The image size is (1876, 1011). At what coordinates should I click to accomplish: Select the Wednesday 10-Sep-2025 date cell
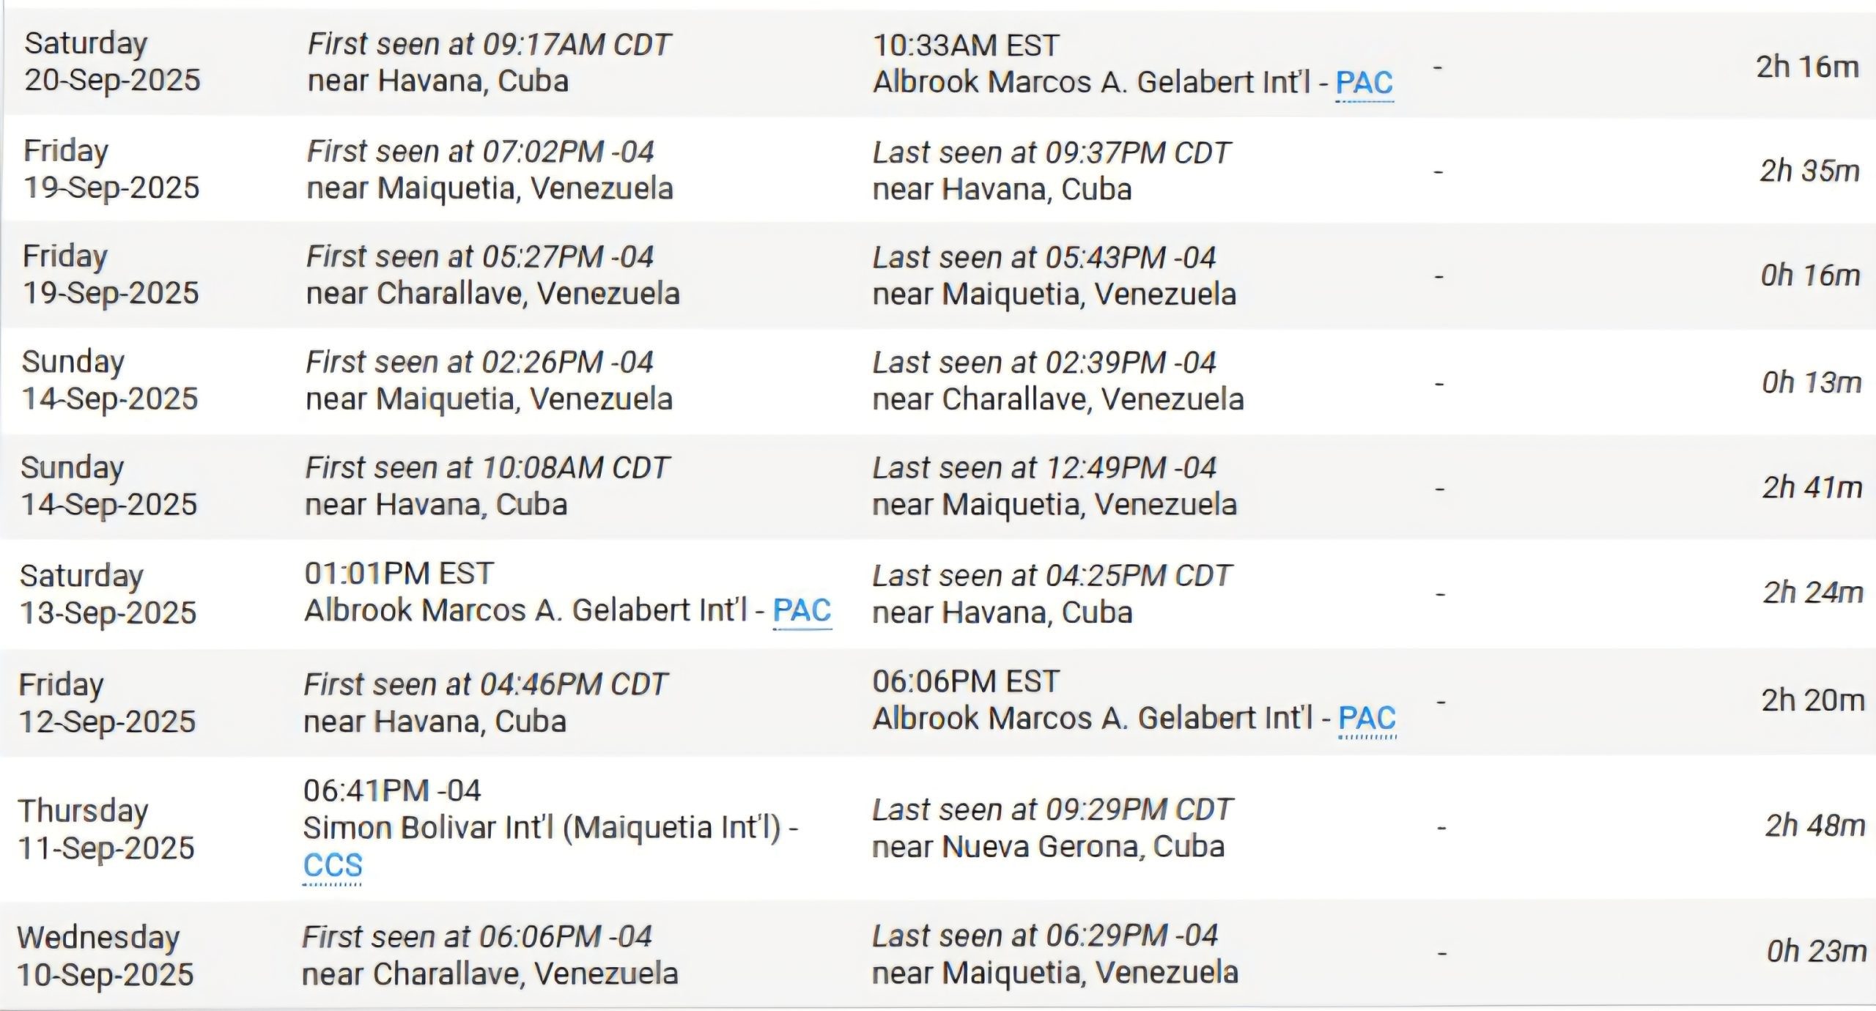pos(106,955)
